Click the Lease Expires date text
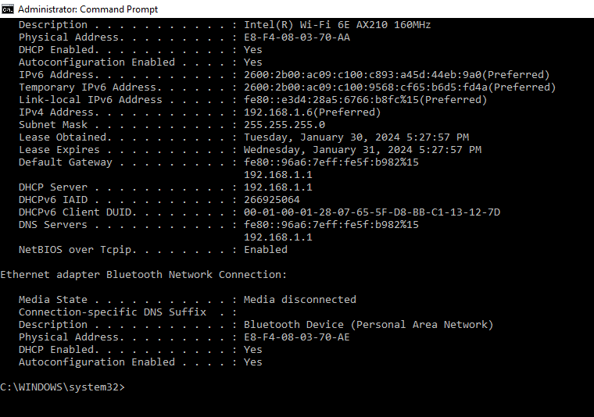 click(x=363, y=149)
